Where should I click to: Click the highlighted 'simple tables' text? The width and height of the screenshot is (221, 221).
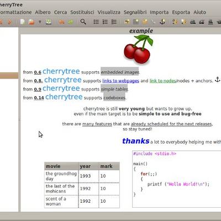(114, 89)
